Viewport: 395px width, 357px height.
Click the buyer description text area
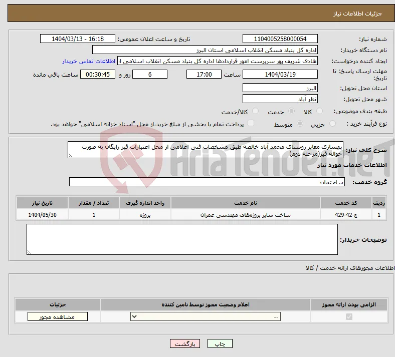pos(182,239)
